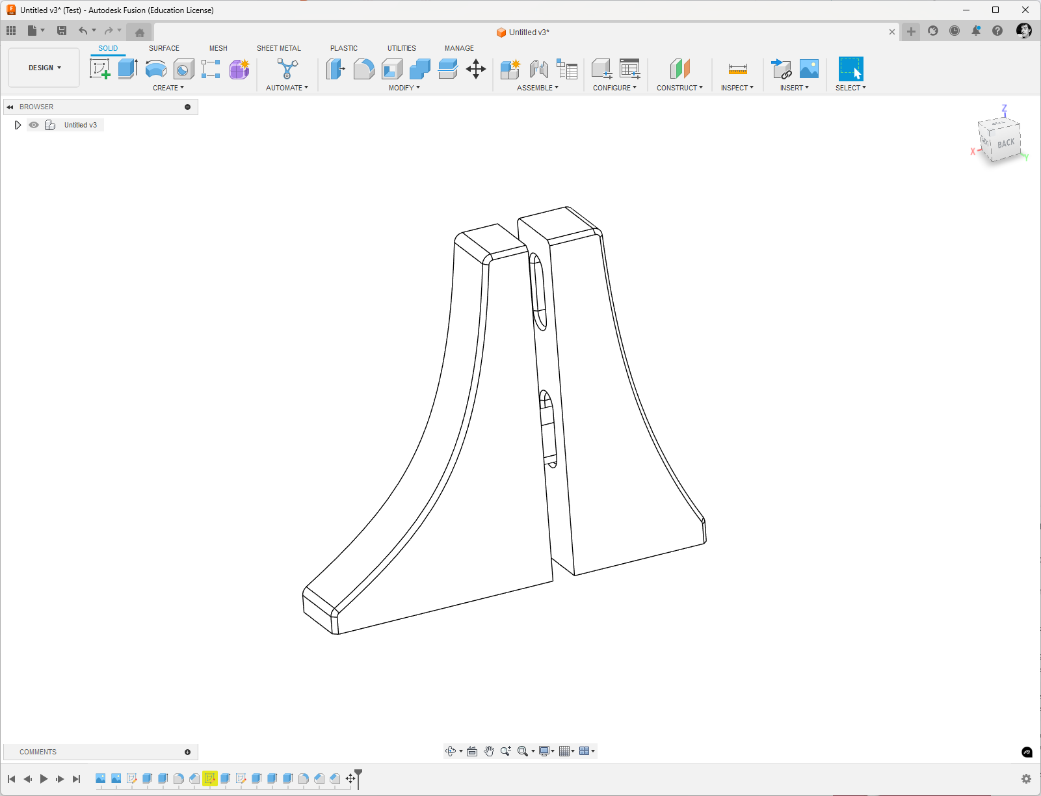The image size is (1041, 796).
Task: Open the Change Parameters table icon
Action: coord(630,68)
